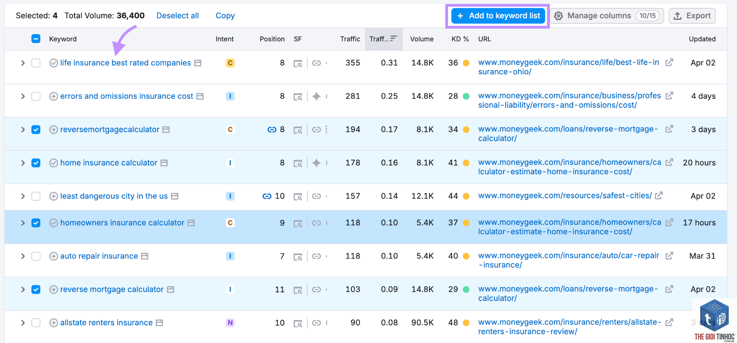Click the page icon after home insurance calculator keyword
This screenshot has height=343, width=737.
(164, 163)
